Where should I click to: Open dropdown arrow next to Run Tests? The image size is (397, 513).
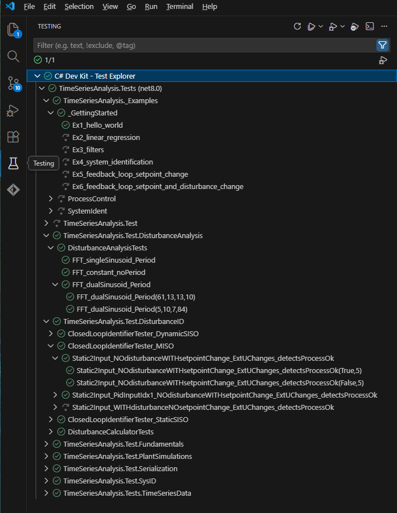[x=321, y=27]
